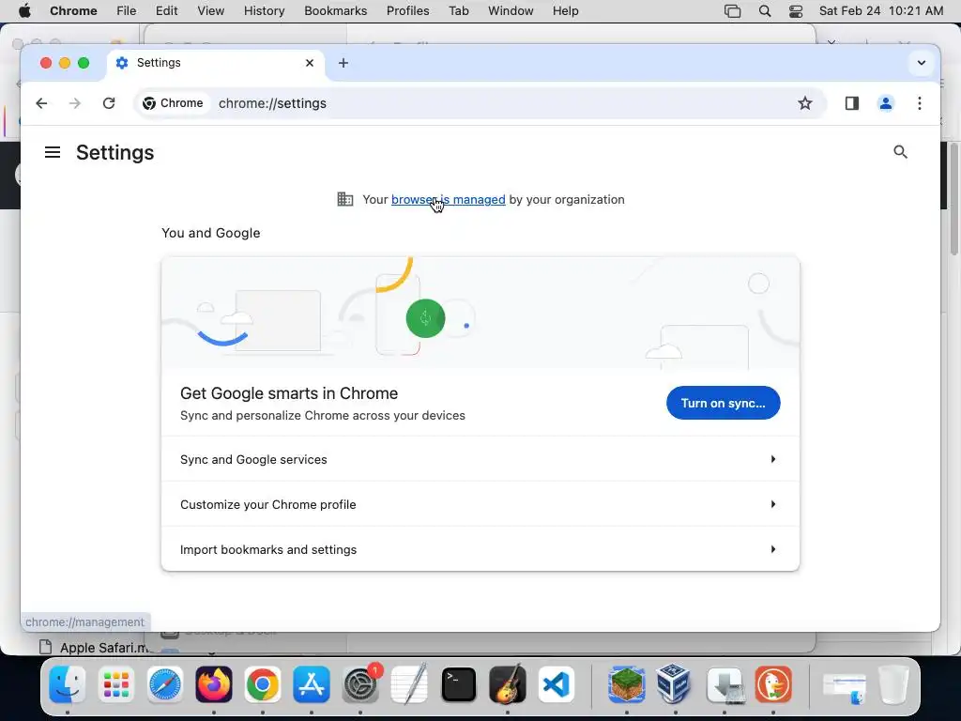The image size is (961, 721).
Task: Open the Chrome profile avatar menu
Action: tap(886, 103)
